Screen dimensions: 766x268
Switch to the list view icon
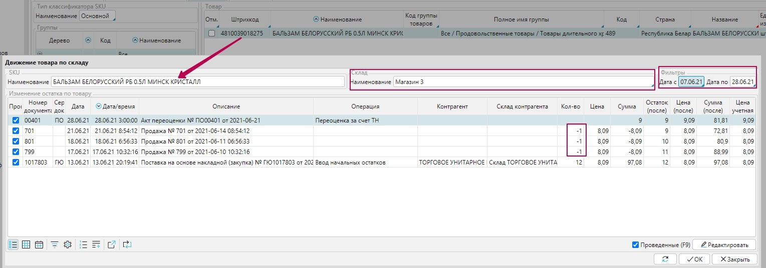(x=13, y=244)
